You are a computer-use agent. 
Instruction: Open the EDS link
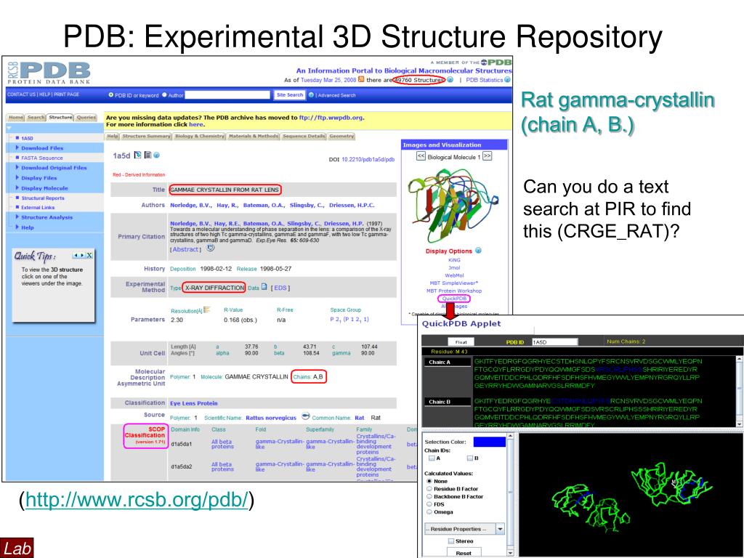click(x=280, y=288)
